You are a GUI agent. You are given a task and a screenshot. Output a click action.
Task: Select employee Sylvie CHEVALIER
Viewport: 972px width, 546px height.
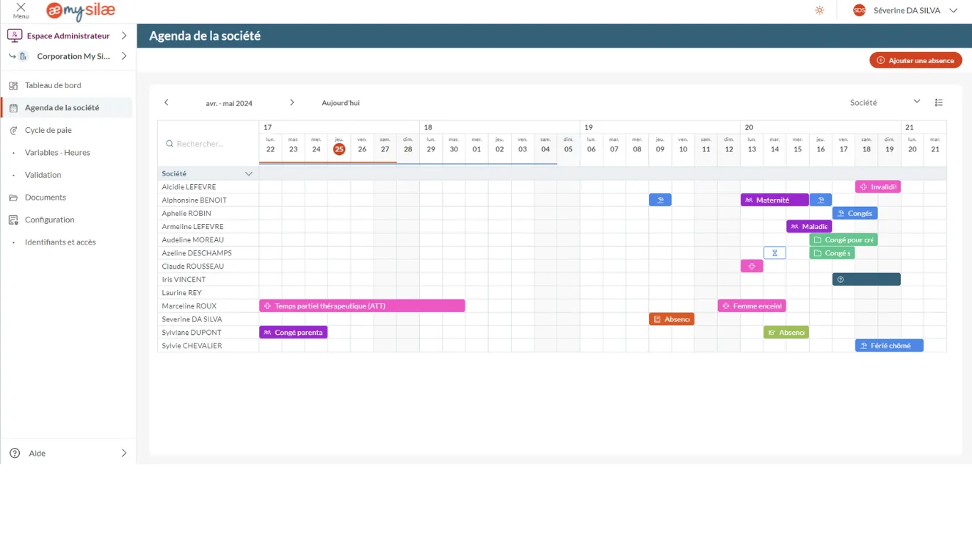[x=191, y=346]
